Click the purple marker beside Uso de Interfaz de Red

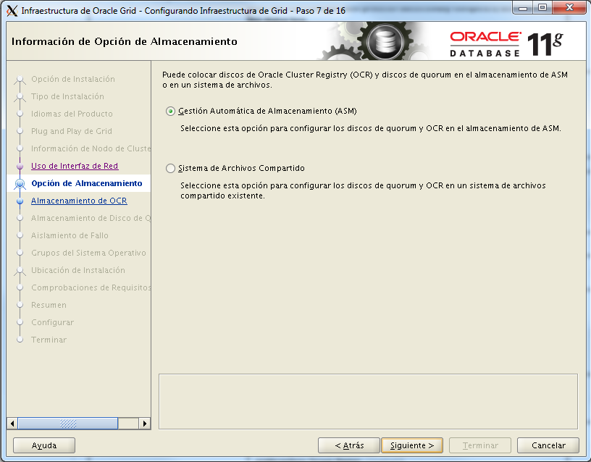click(x=20, y=166)
